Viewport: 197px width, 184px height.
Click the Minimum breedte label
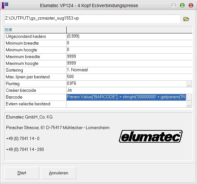coord(22,43)
